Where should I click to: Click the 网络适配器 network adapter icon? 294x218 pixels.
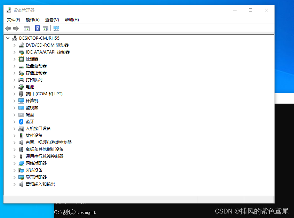(21, 163)
